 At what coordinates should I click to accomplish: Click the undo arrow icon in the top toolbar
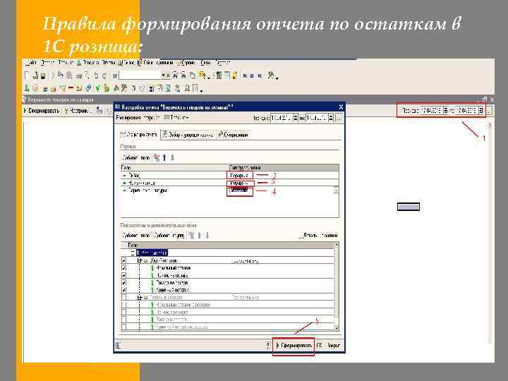96,75
